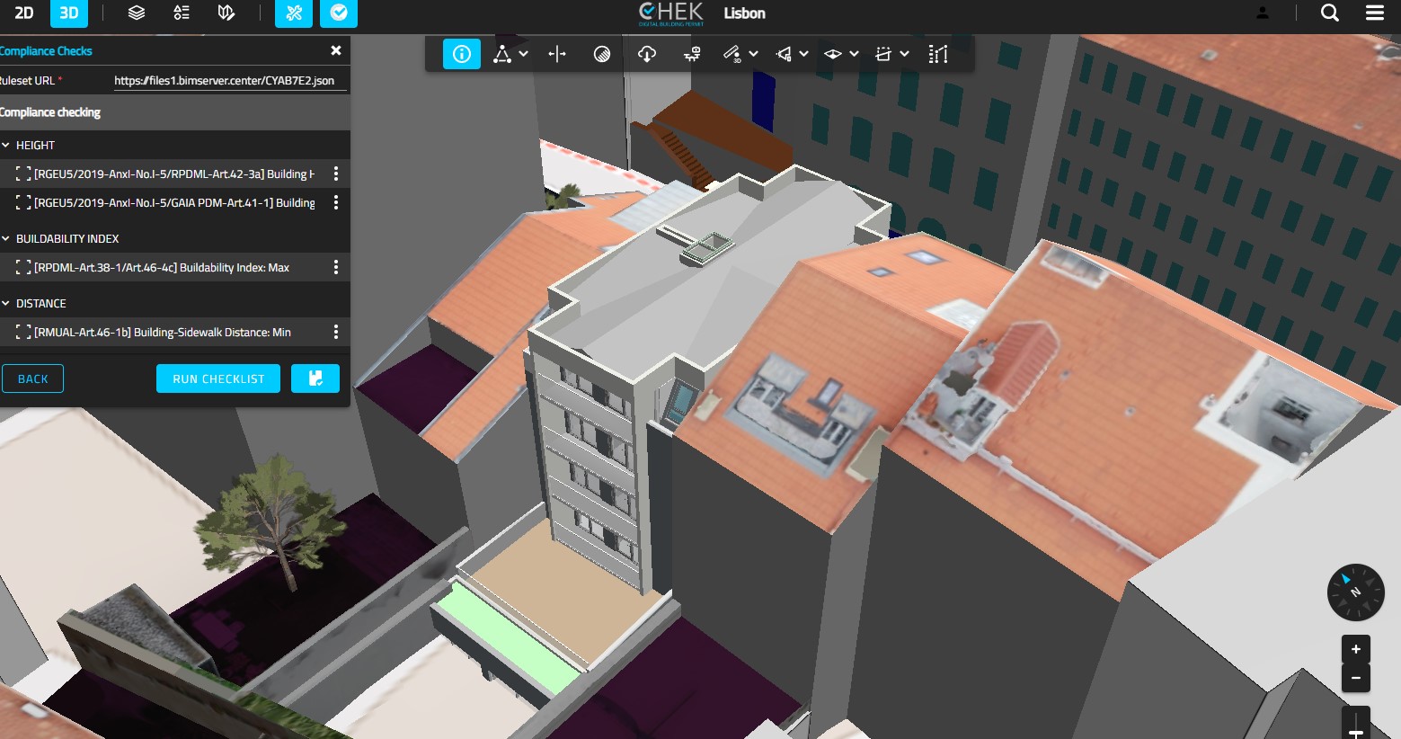Open the layers stack panel
Screen dimensions: 1401x739
point(136,13)
